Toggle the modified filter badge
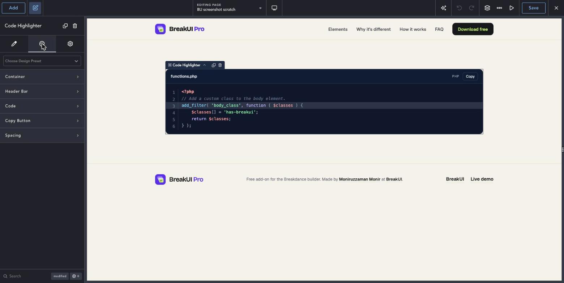This screenshot has height=283, width=564. click(x=60, y=276)
